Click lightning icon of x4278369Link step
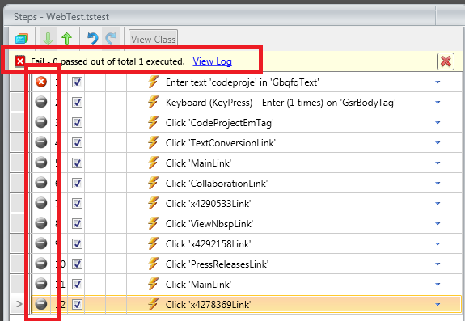The height and width of the screenshot is (321, 465). [154, 304]
